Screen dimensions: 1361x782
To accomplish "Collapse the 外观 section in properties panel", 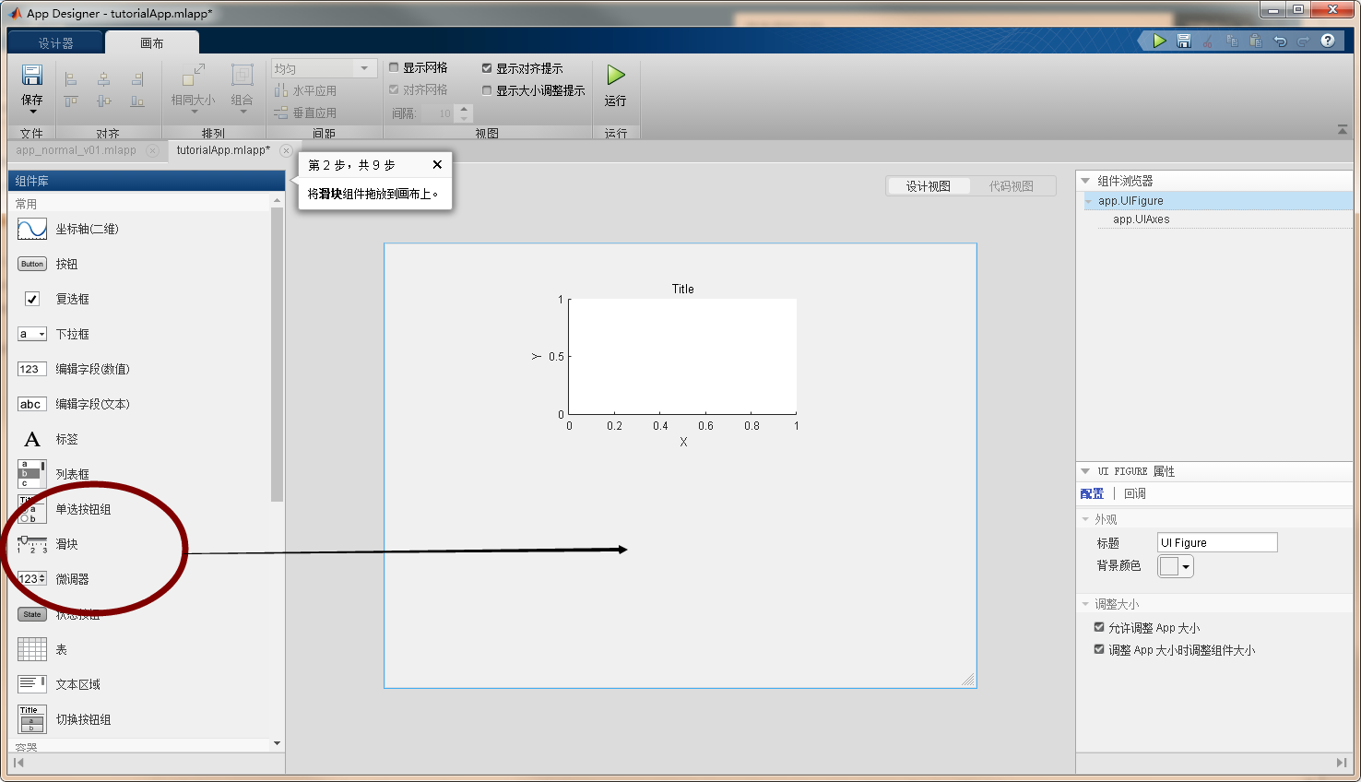I will [x=1084, y=517].
